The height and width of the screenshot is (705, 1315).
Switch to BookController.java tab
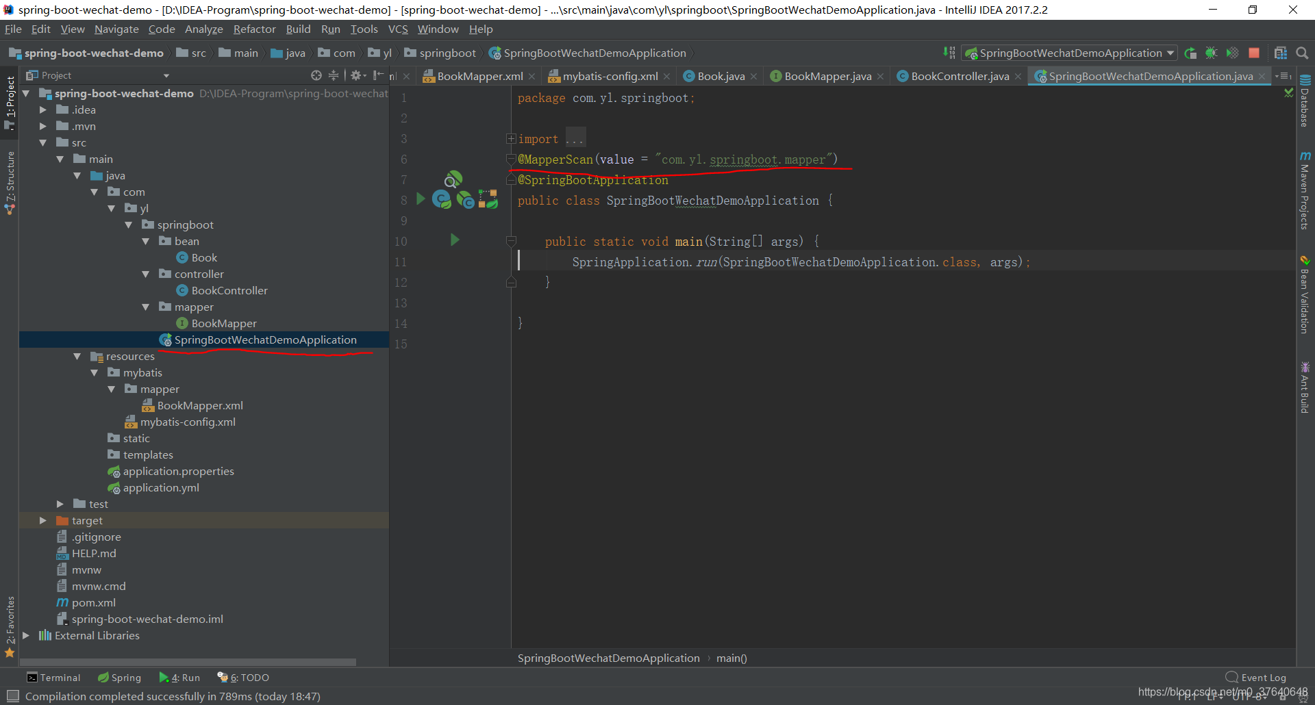(x=960, y=76)
